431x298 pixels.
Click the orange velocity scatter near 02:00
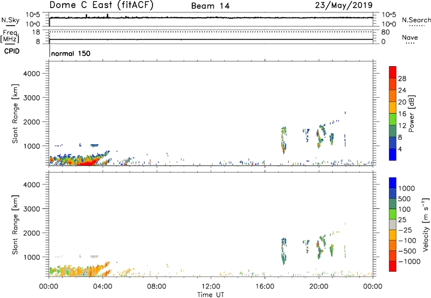tap(74, 270)
